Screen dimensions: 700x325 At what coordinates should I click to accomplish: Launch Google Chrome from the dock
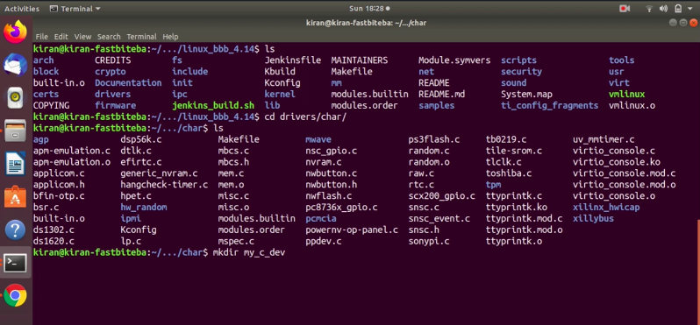pos(15,295)
